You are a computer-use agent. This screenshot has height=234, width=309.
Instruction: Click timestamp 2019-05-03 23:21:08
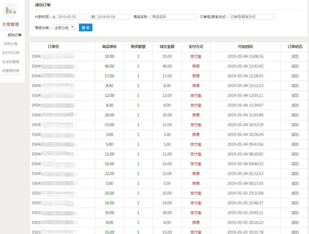click(245, 193)
